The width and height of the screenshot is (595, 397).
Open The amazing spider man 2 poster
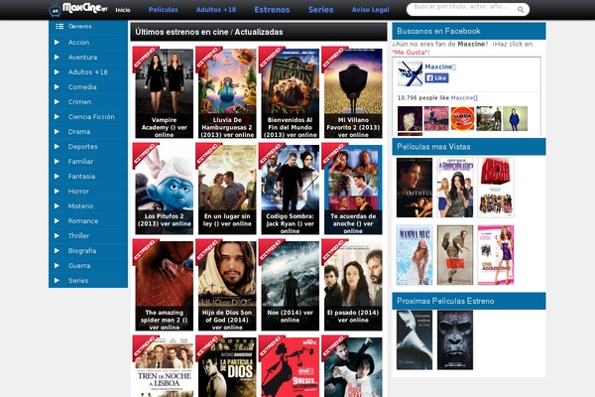click(164, 286)
